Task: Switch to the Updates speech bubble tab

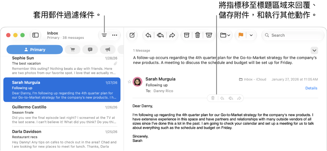Action: tap(90, 50)
